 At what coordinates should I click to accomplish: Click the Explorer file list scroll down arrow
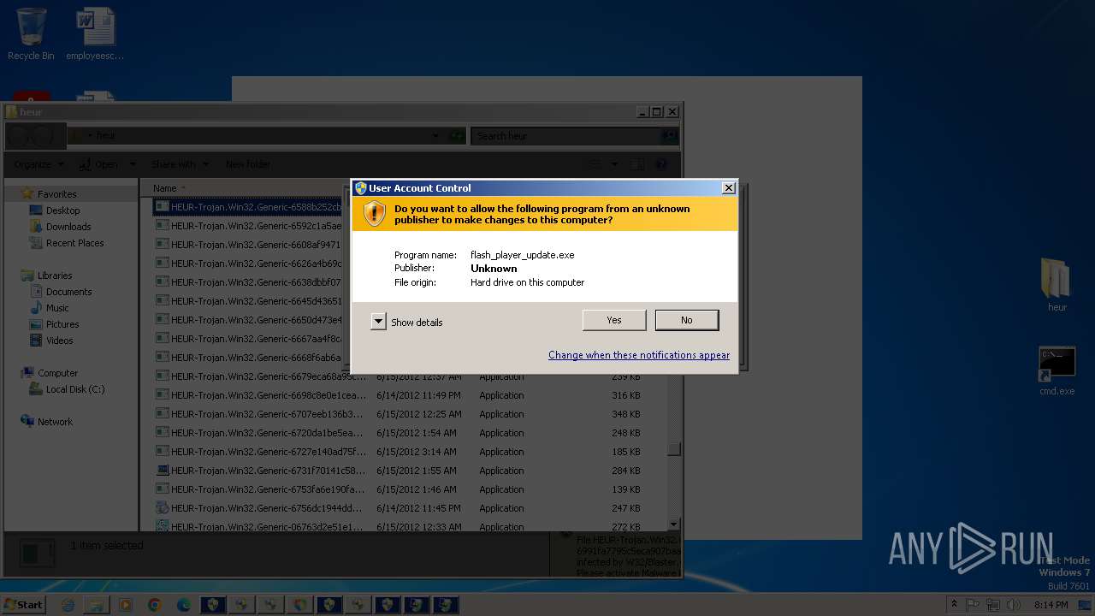(673, 524)
